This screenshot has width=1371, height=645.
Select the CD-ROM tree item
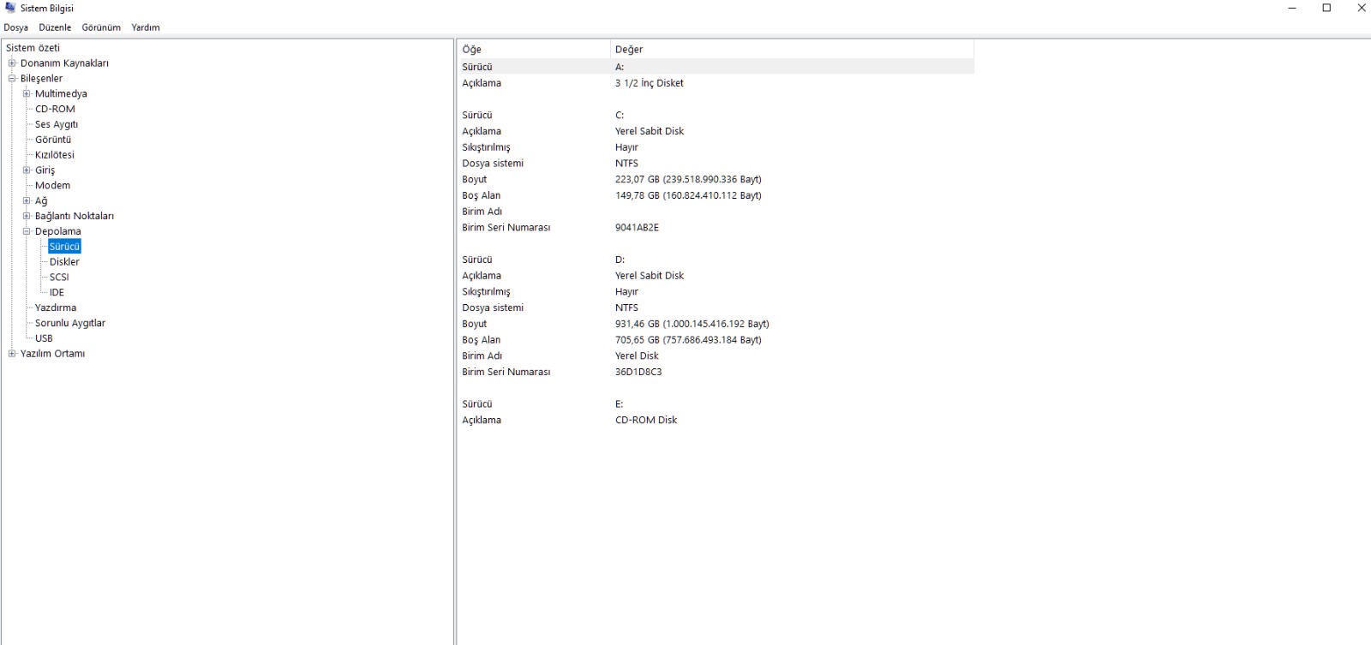(x=55, y=110)
